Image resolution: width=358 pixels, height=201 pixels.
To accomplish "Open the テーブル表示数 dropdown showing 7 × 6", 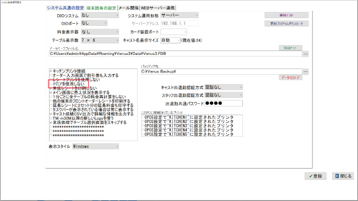I will [x=100, y=40].
